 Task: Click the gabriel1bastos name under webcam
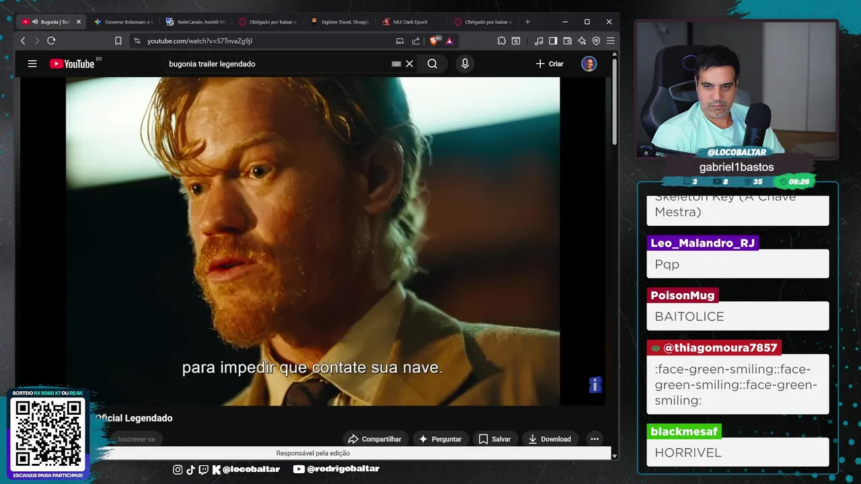pos(737,167)
